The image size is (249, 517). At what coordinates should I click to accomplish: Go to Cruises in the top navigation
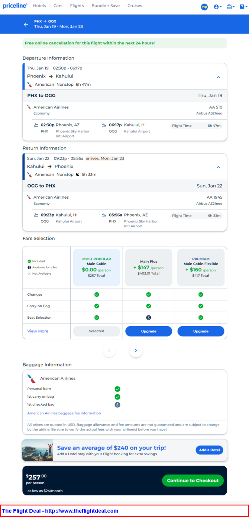point(135,6)
